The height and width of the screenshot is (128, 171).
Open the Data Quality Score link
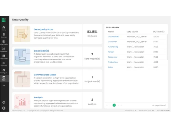pos(43,29)
